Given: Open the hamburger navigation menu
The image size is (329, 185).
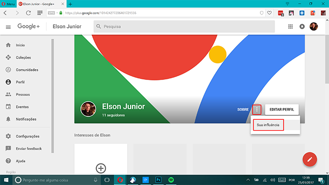Looking at the screenshot, I should pyautogui.click(x=8, y=27).
